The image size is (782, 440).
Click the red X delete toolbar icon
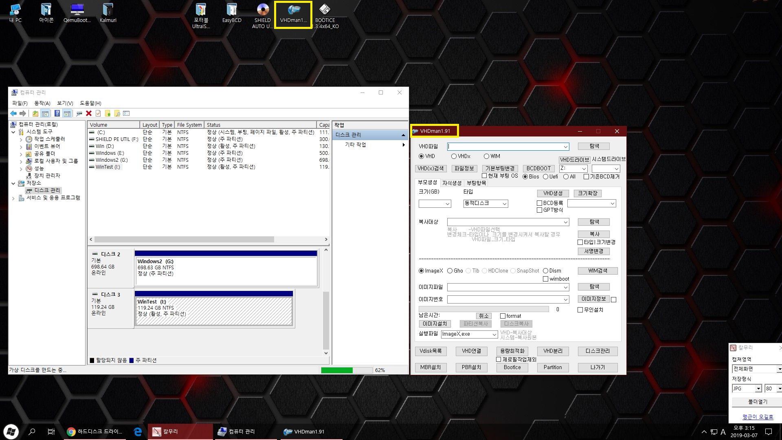89,114
